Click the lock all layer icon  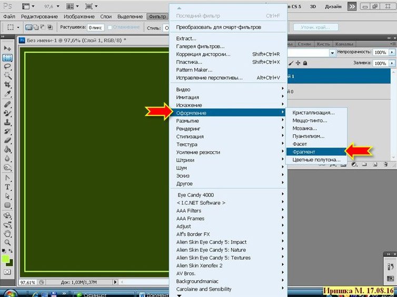[x=305, y=63]
